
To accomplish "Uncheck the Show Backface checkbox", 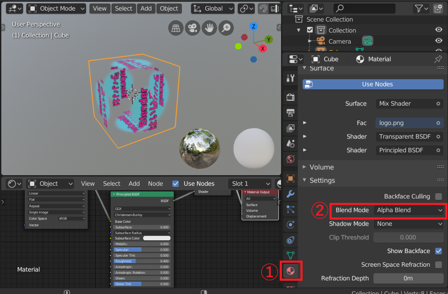I will [438, 251].
